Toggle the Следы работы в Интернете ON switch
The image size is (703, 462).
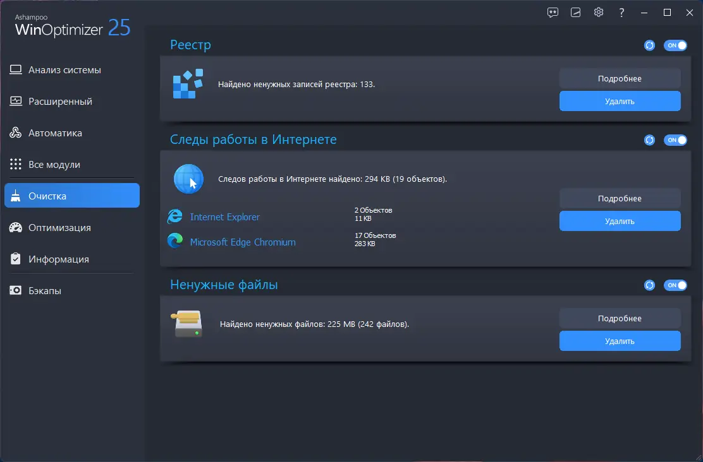(x=675, y=140)
